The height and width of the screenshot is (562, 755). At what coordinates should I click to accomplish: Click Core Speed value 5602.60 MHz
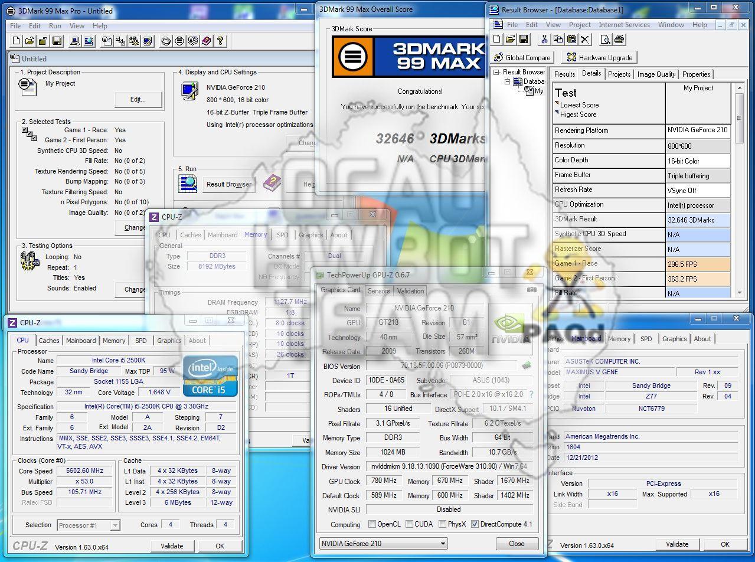pyautogui.click(x=85, y=471)
